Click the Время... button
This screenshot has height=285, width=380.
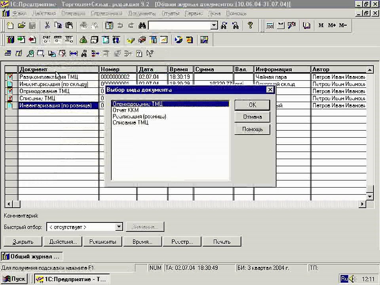coord(142,241)
